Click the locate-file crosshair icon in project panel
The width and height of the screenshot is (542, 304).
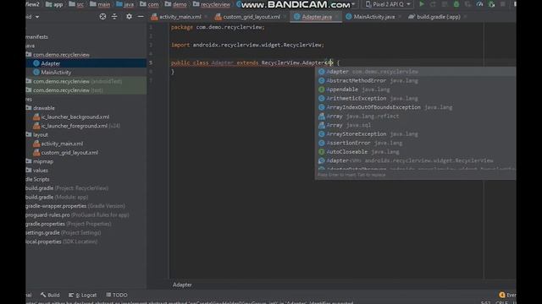coord(102,17)
